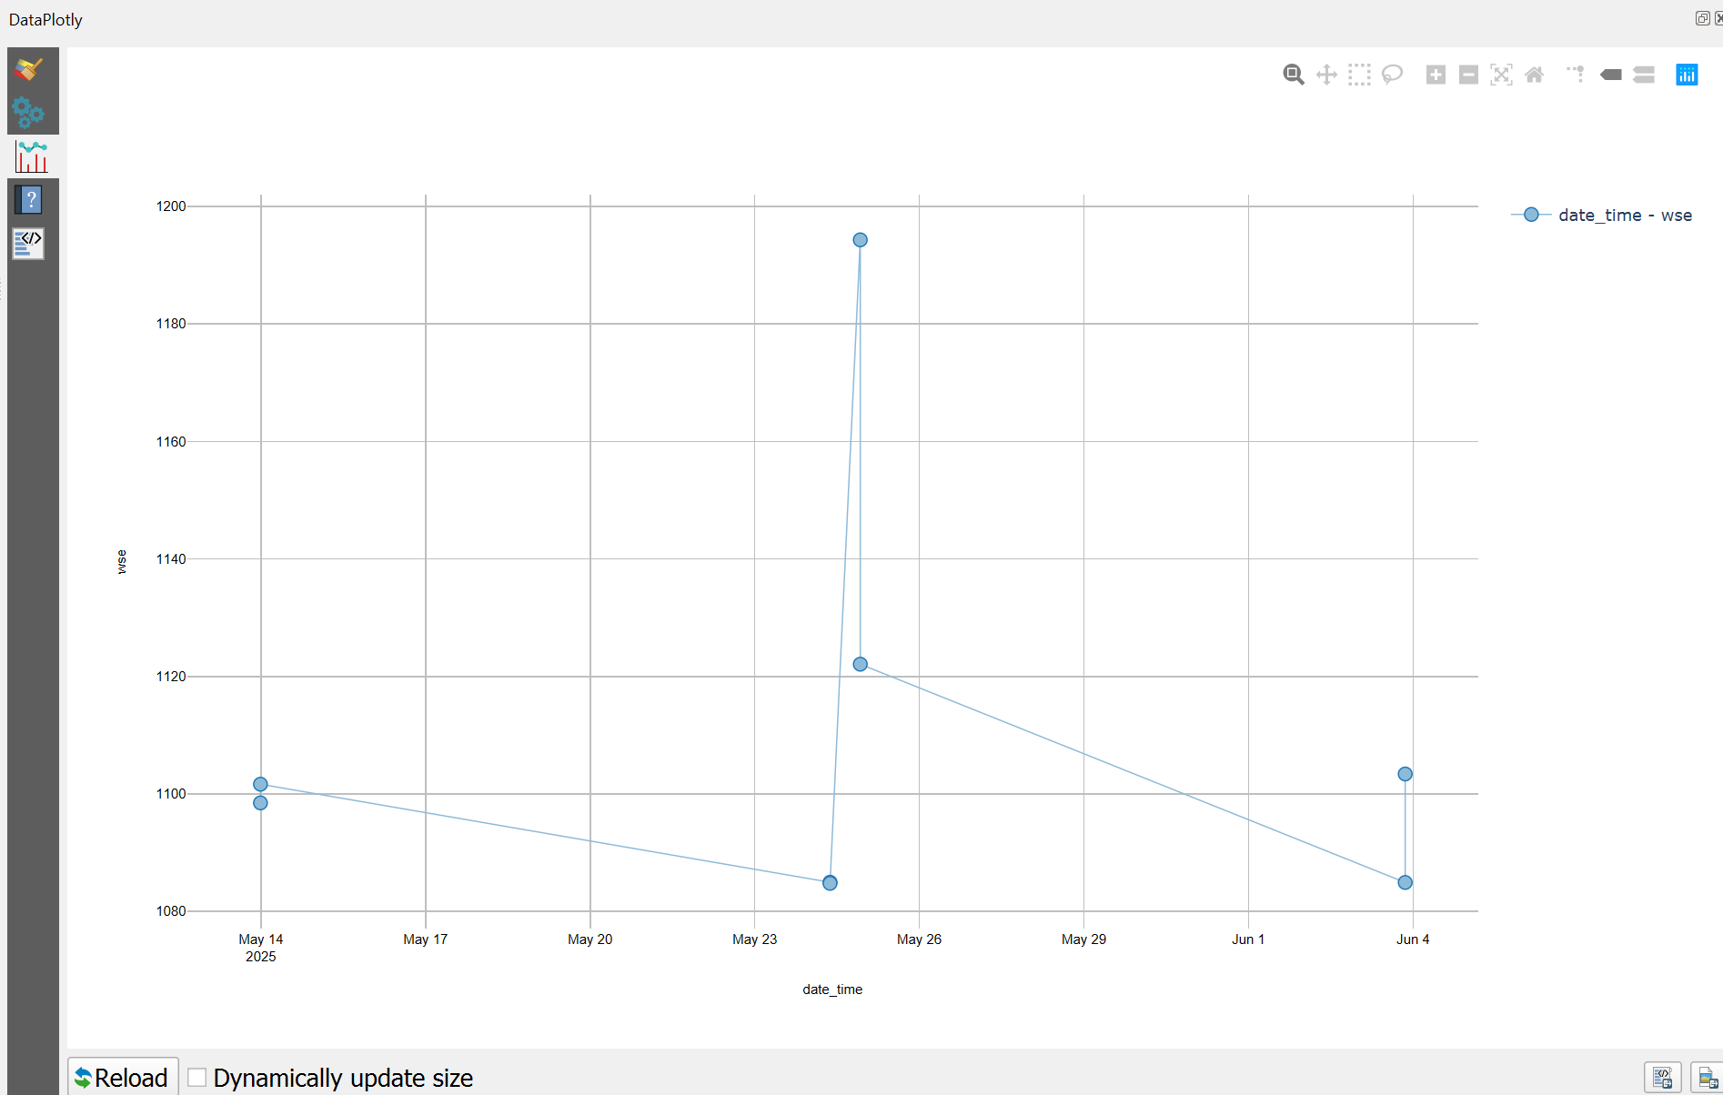Switch to the plot canvas chart tab

point(32,156)
